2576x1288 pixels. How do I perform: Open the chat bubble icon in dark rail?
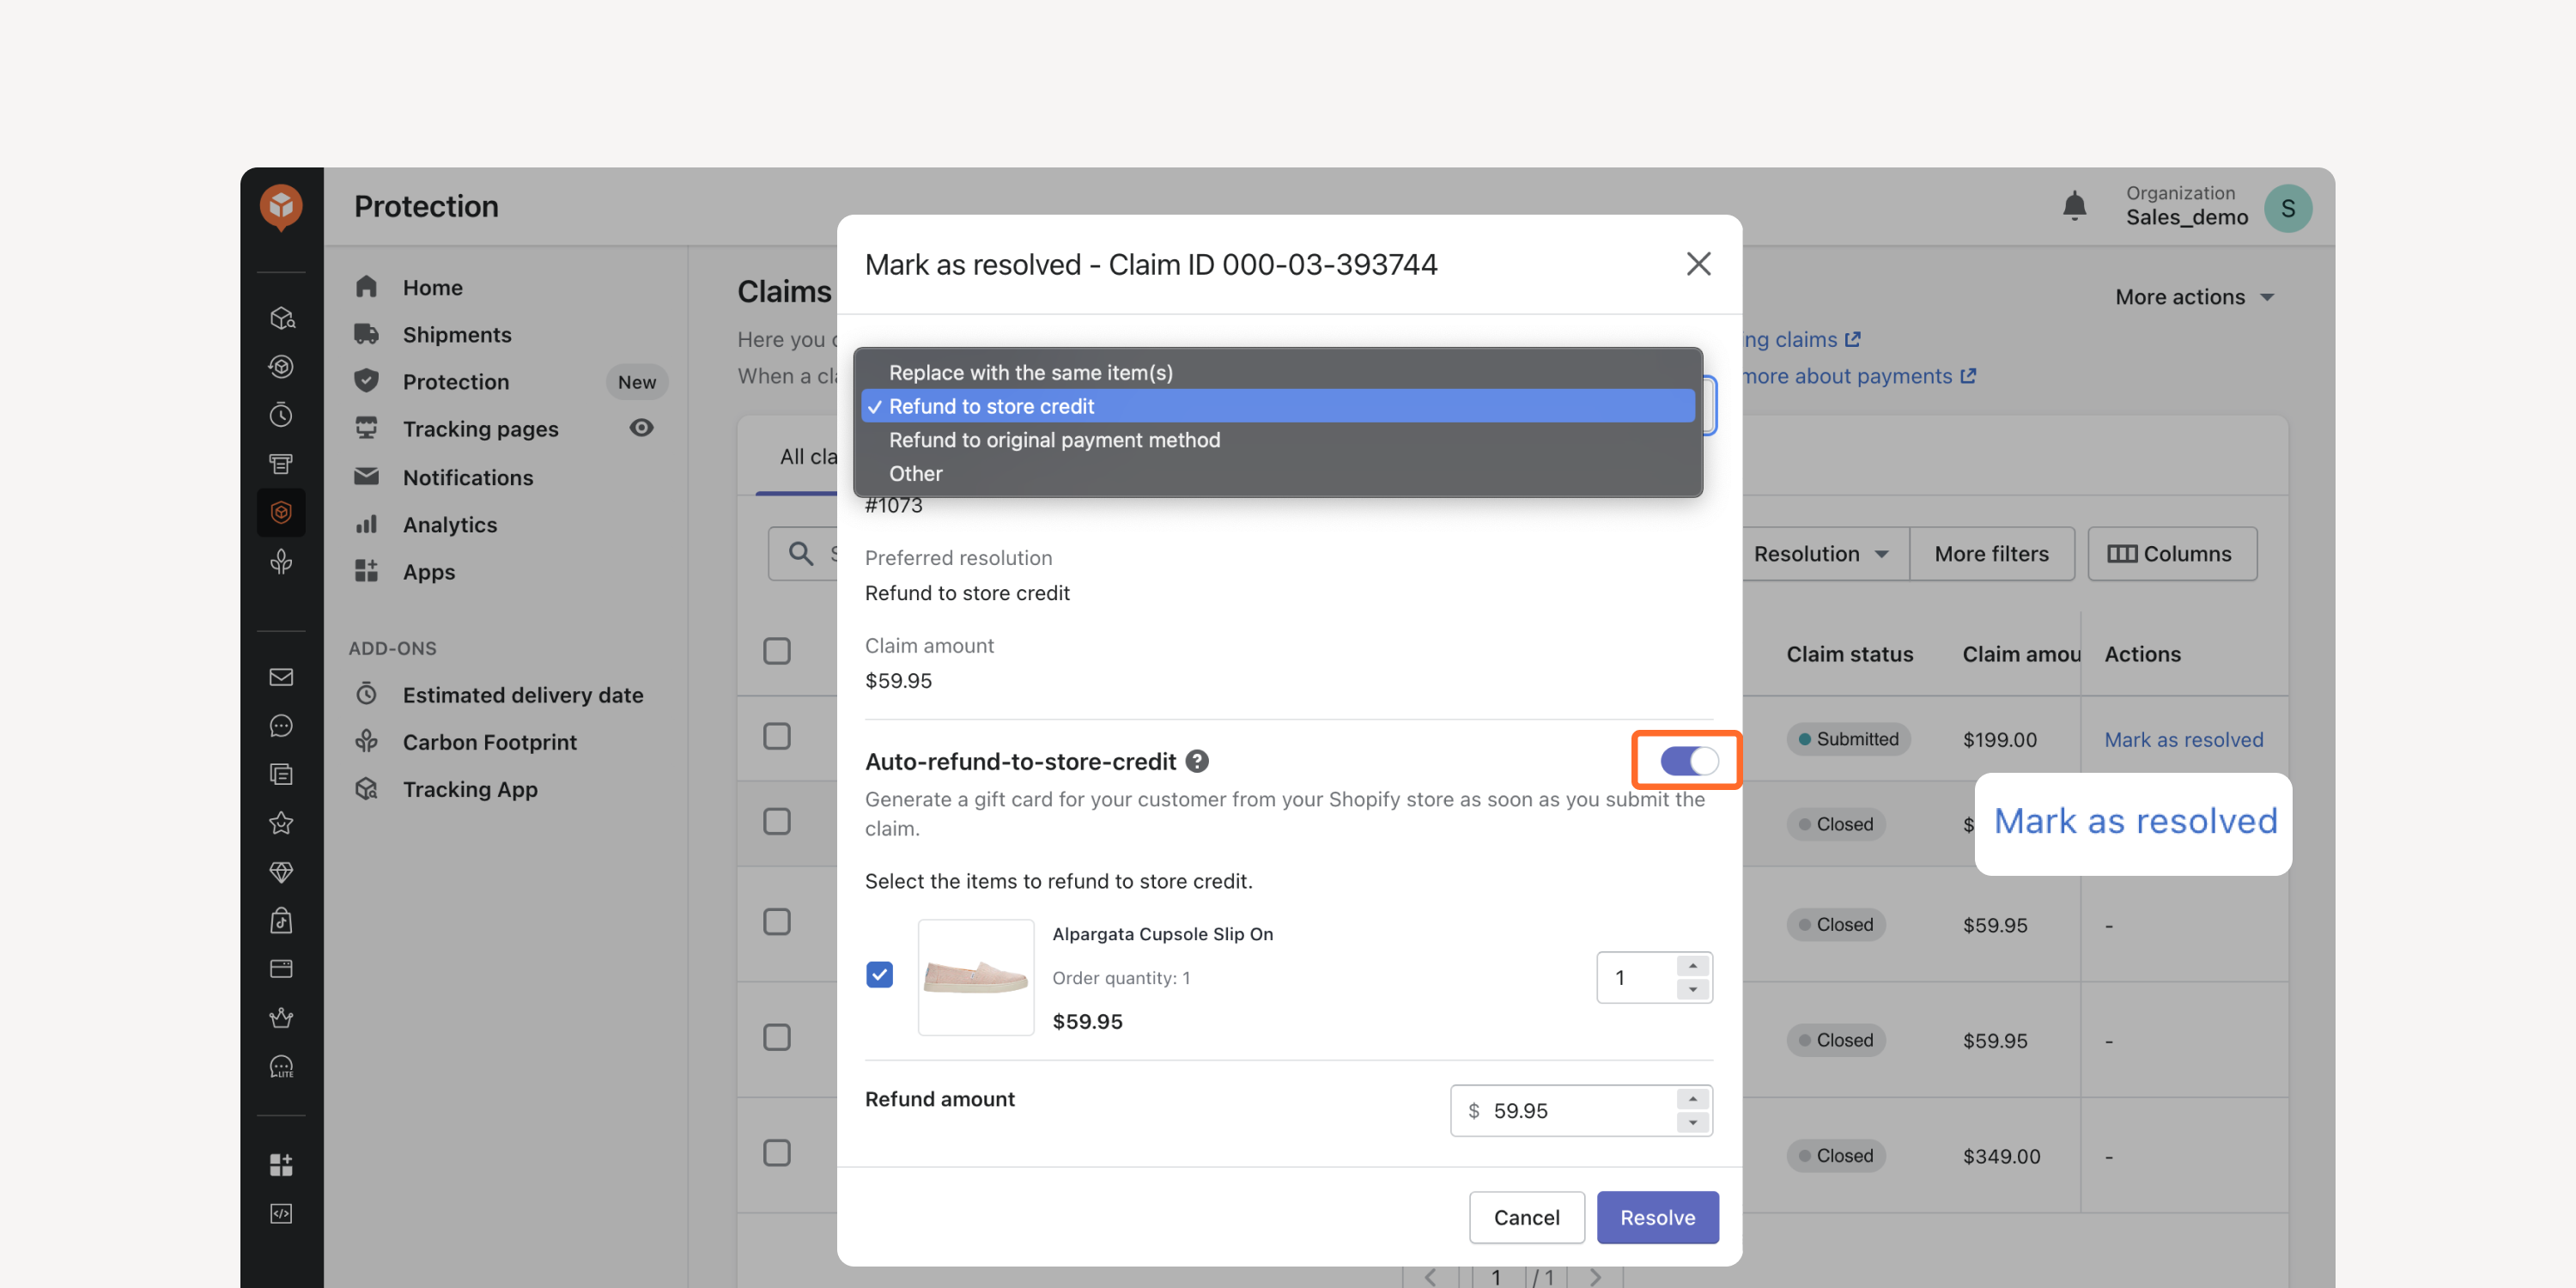[281, 726]
